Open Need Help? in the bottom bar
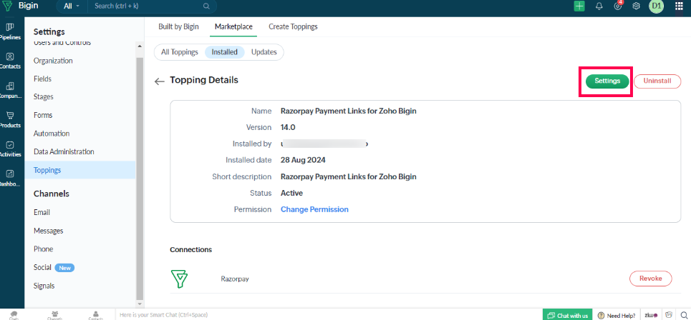Viewport: 691px width, 320px height. (x=617, y=315)
